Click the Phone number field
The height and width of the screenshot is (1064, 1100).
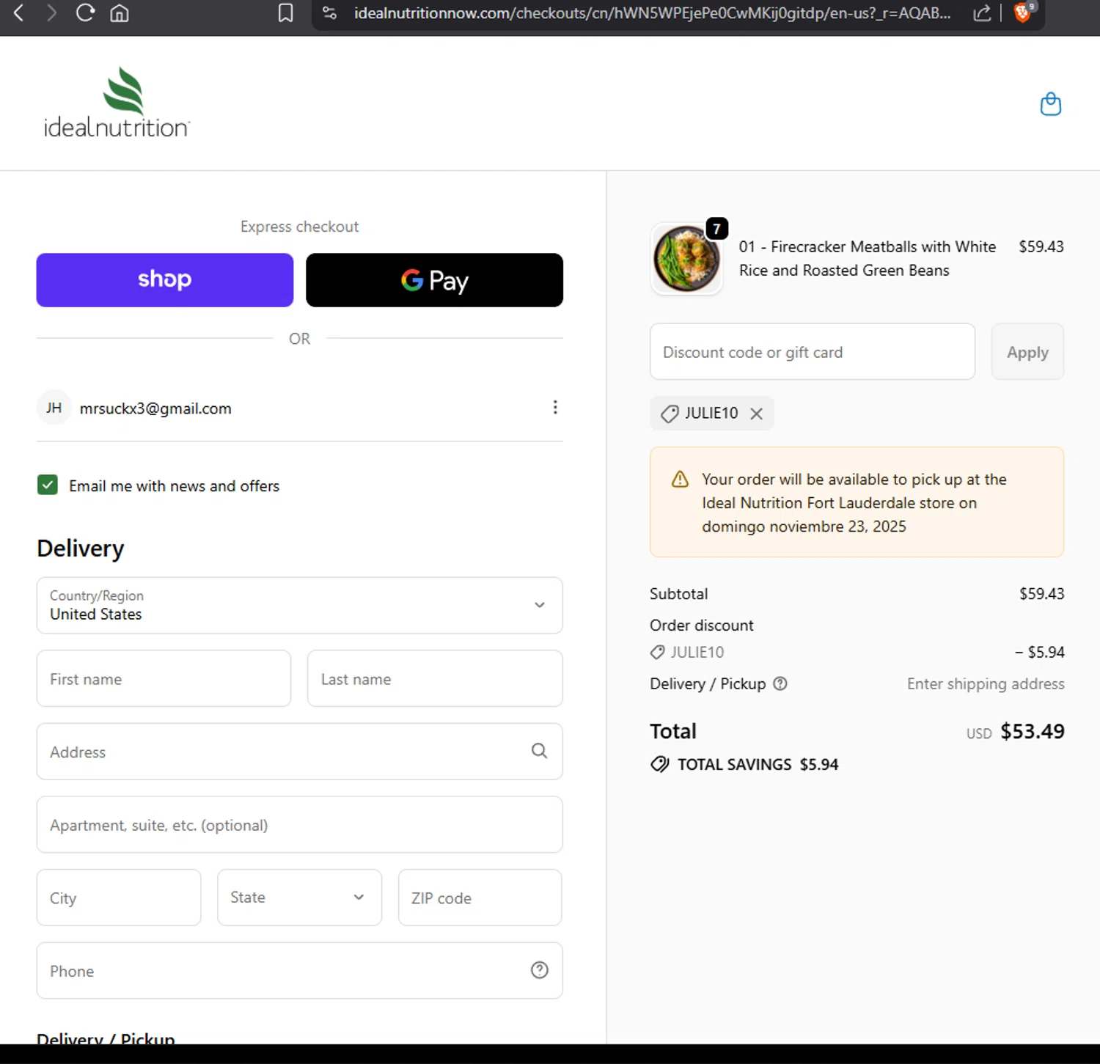(x=299, y=970)
